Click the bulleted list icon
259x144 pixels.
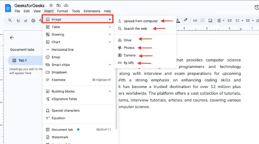248,20
